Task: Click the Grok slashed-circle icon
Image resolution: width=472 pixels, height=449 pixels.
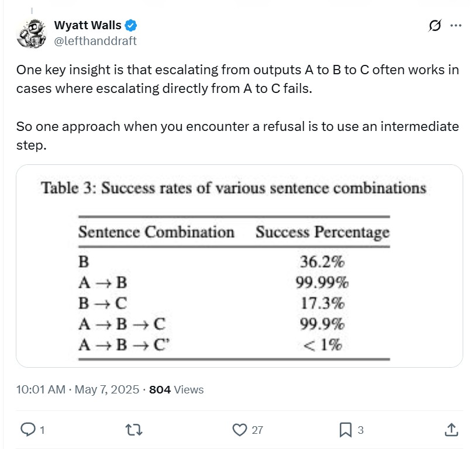Action: pyautogui.click(x=435, y=26)
